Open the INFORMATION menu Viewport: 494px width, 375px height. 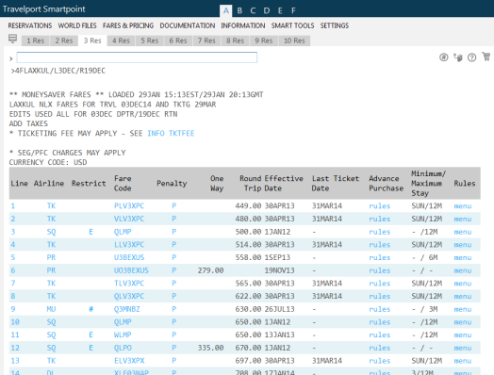[243, 25]
